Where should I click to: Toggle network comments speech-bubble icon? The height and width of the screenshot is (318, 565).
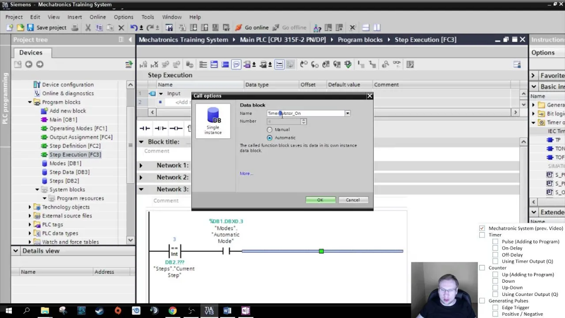[x=236, y=64]
